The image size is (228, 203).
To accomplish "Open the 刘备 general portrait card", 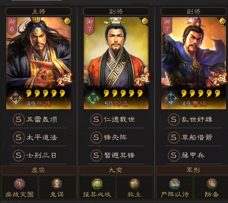I will click(116, 63).
